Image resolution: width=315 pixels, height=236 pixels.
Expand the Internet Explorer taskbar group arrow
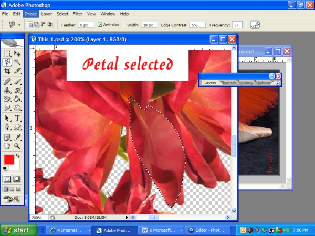pyautogui.click(x=89, y=230)
